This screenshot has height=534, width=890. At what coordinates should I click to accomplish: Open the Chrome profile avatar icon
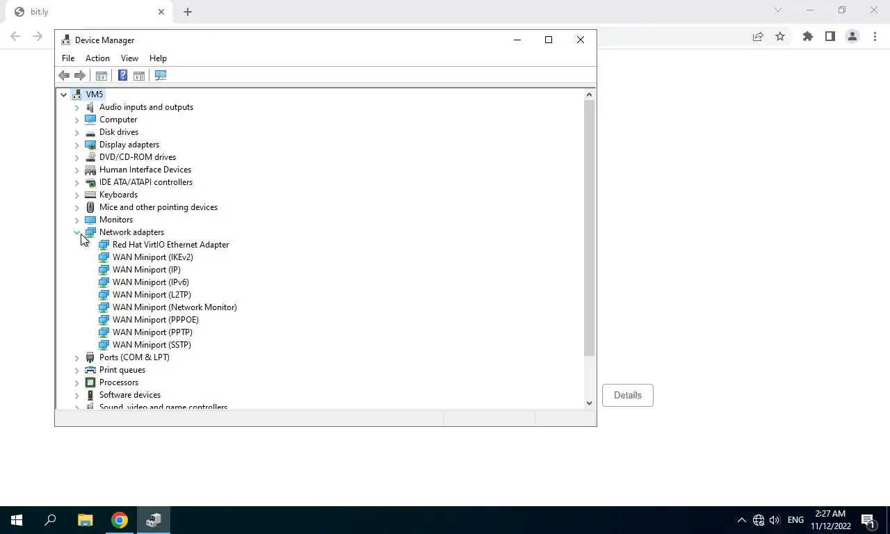[x=852, y=36]
